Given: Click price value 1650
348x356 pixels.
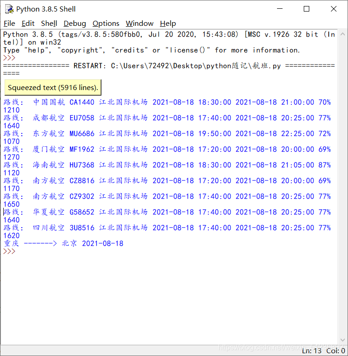Looking at the screenshot, I should click(12, 204).
